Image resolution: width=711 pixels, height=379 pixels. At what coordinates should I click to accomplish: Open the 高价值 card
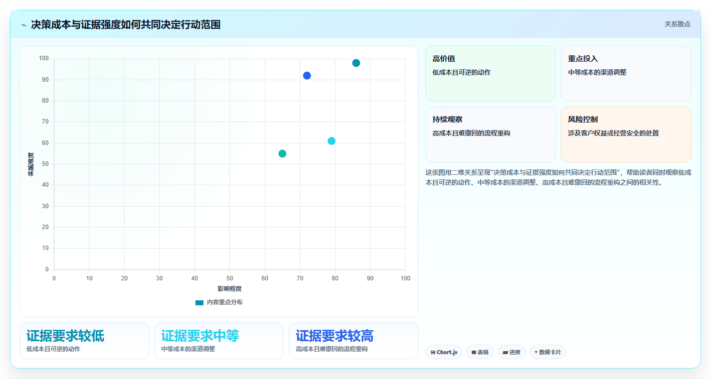[x=491, y=74]
